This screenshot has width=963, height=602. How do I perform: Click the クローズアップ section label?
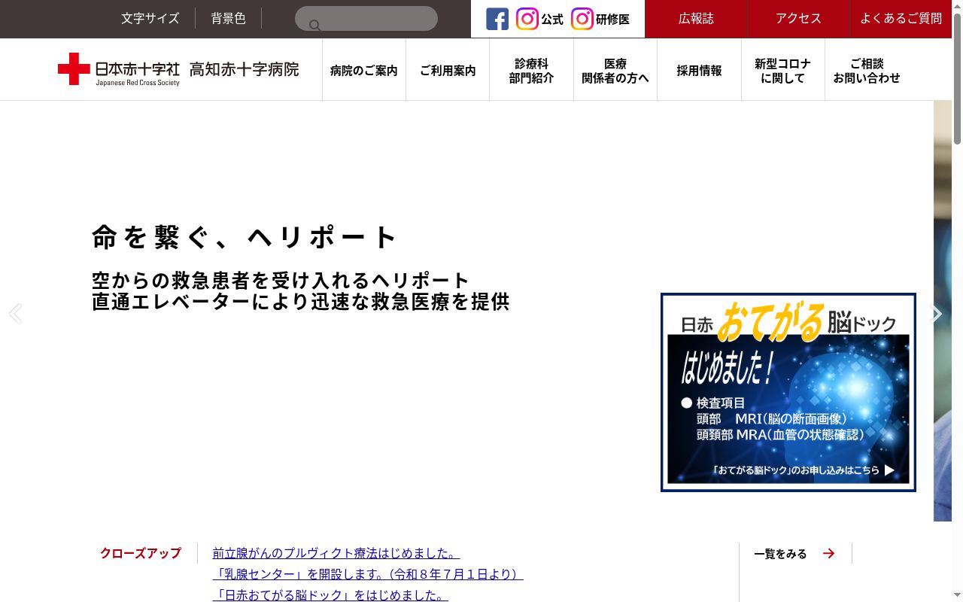(141, 553)
